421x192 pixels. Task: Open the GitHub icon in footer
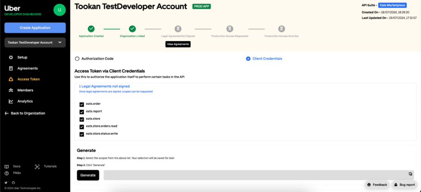pyautogui.click(x=14, y=183)
